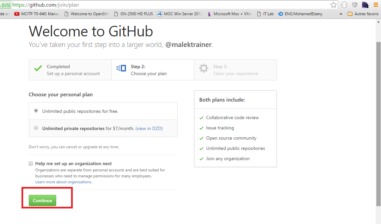Screen dimensions: 381x224
Task: Expand the hidden bookmarks chevron
Action: pos(341,14)
